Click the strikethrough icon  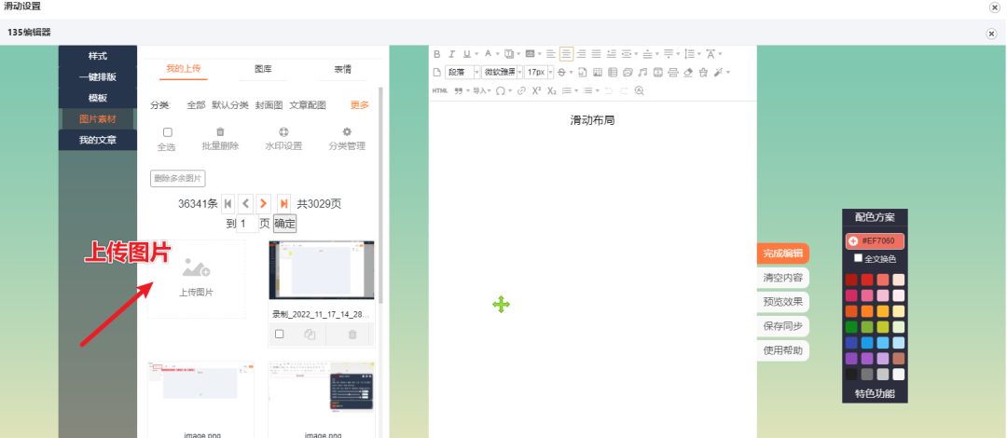[x=561, y=72]
